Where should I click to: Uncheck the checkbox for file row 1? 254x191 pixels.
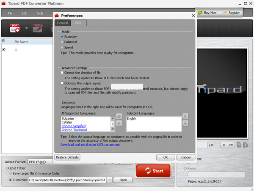[4, 49]
